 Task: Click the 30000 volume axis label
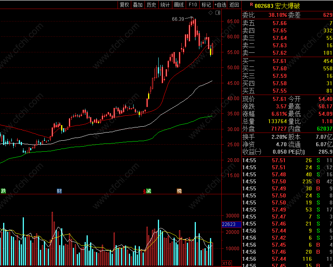tap(232, 216)
